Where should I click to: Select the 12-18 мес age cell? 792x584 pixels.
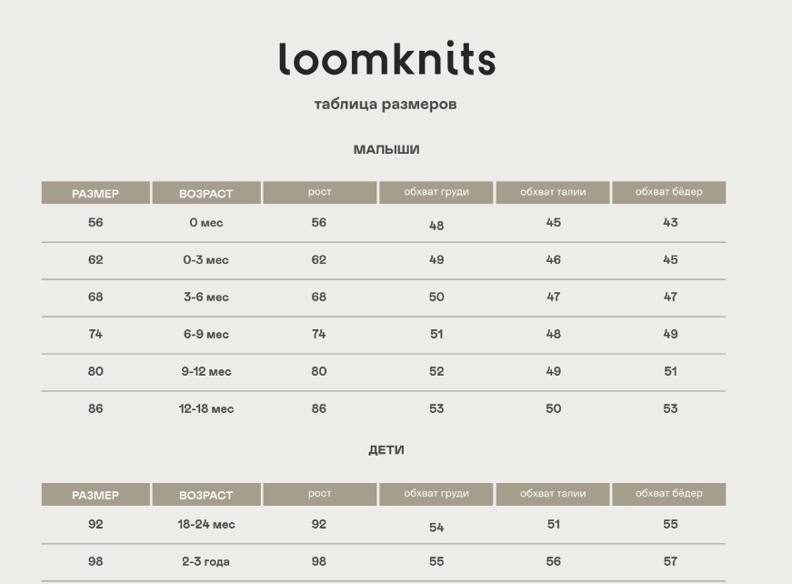pyautogui.click(x=206, y=408)
